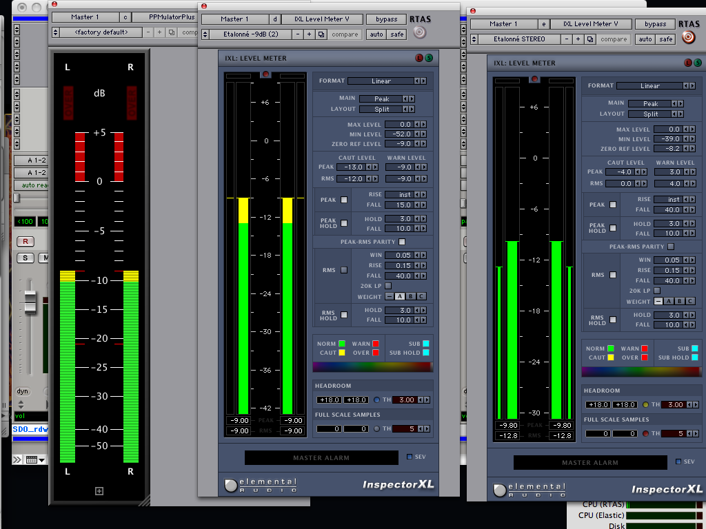Viewport: 706px width, 529px height.
Task: Click the volume fader on the mixer channel
Action: point(30,302)
